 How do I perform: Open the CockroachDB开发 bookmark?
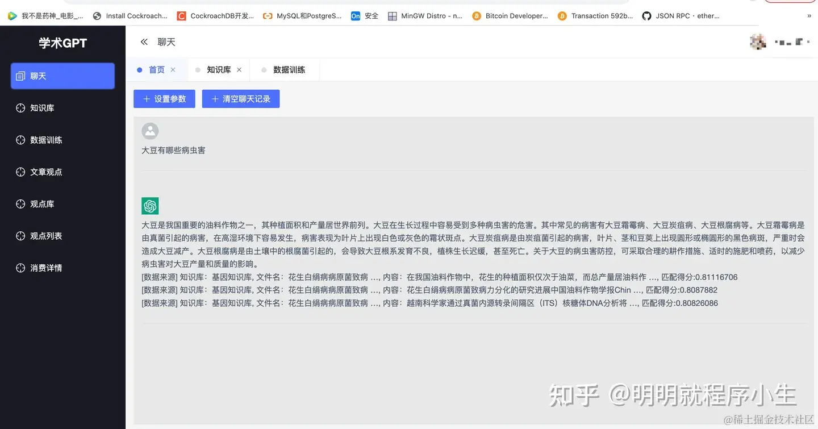(x=215, y=16)
